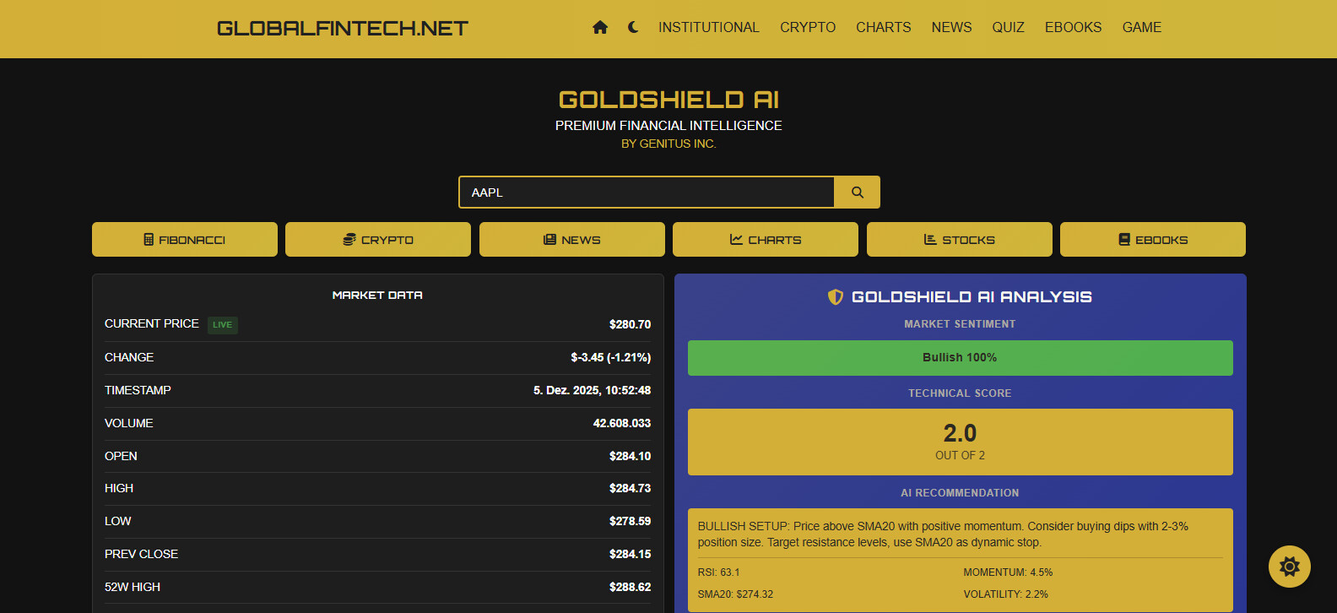This screenshot has width=1337, height=613.
Task: Toggle dark mode moon icon
Action: pyautogui.click(x=633, y=27)
